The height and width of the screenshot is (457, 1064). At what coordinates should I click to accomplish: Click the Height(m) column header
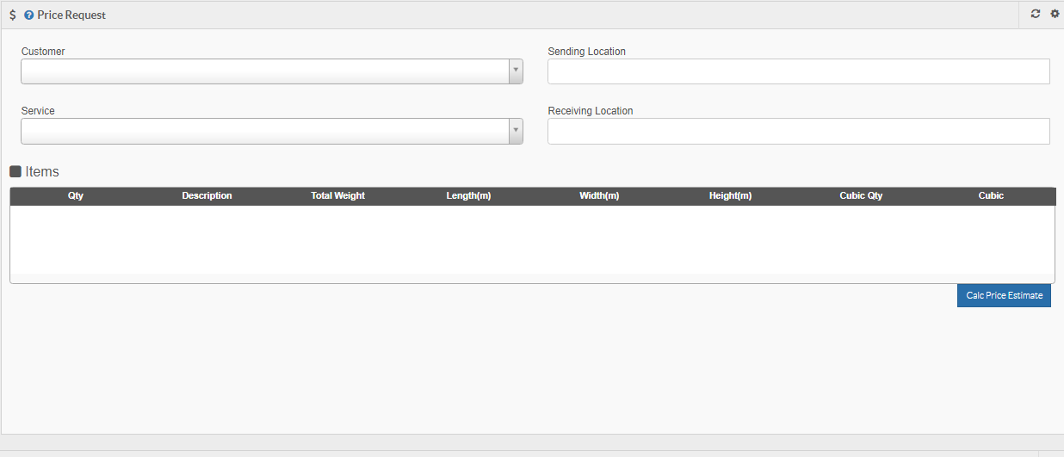[x=730, y=196]
